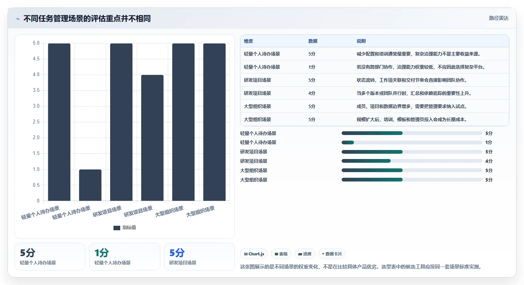Click the 4分 cell in the table

point(312,93)
